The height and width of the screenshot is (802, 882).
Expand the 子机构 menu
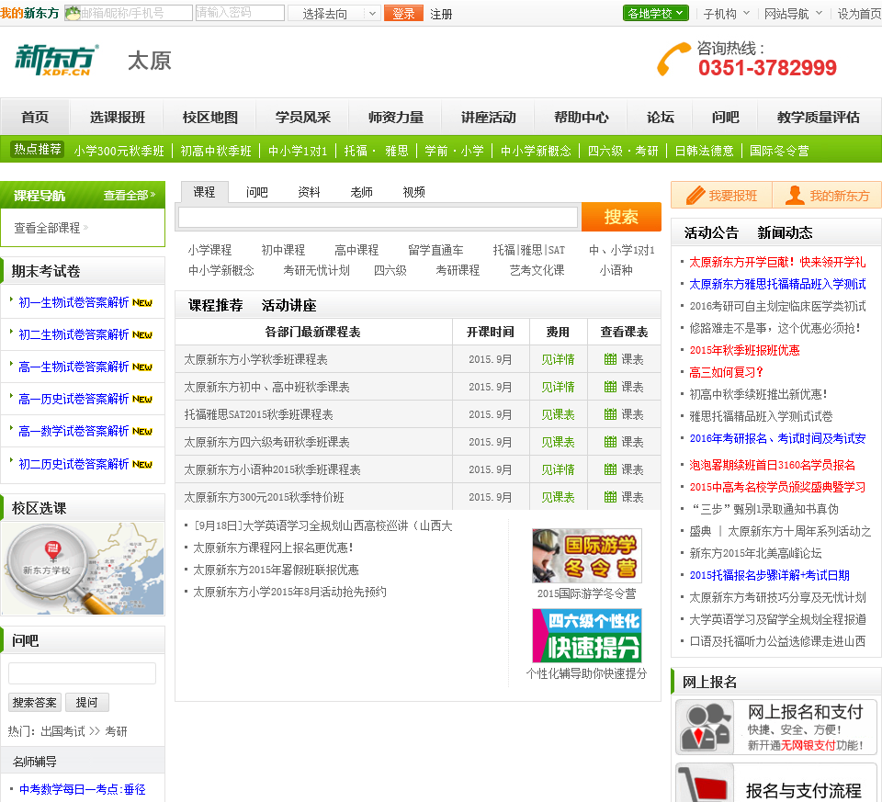pyautogui.click(x=726, y=14)
